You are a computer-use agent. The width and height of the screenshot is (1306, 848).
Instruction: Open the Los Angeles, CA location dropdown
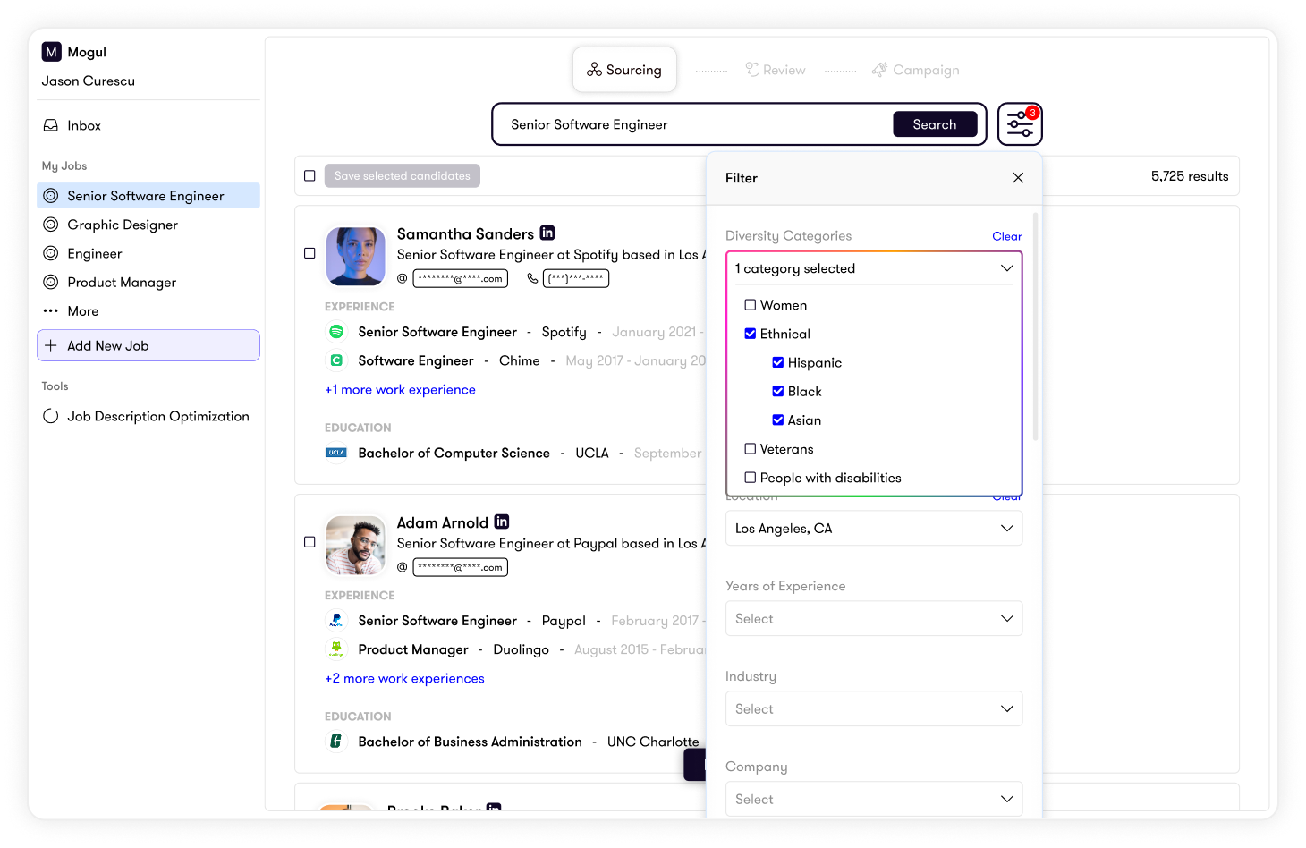click(x=874, y=529)
